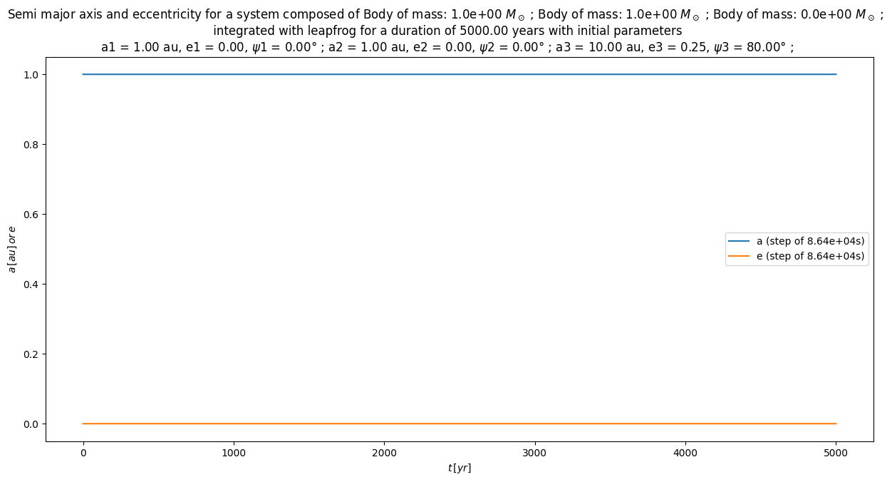Image resolution: width=892 pixels, height=482 pixels.
Task: Click the 3000 tick label on the x-axis
Action: tap(534, 452)
